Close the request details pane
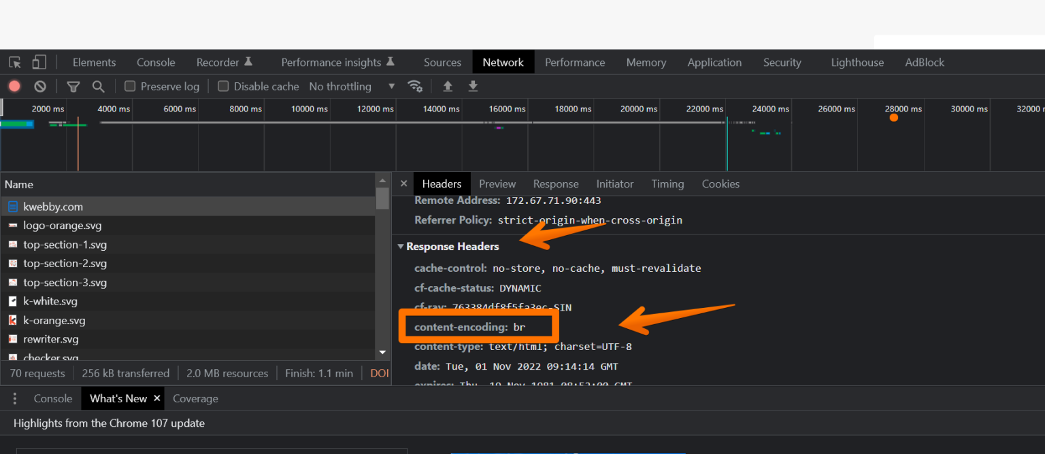 (403, 184)
